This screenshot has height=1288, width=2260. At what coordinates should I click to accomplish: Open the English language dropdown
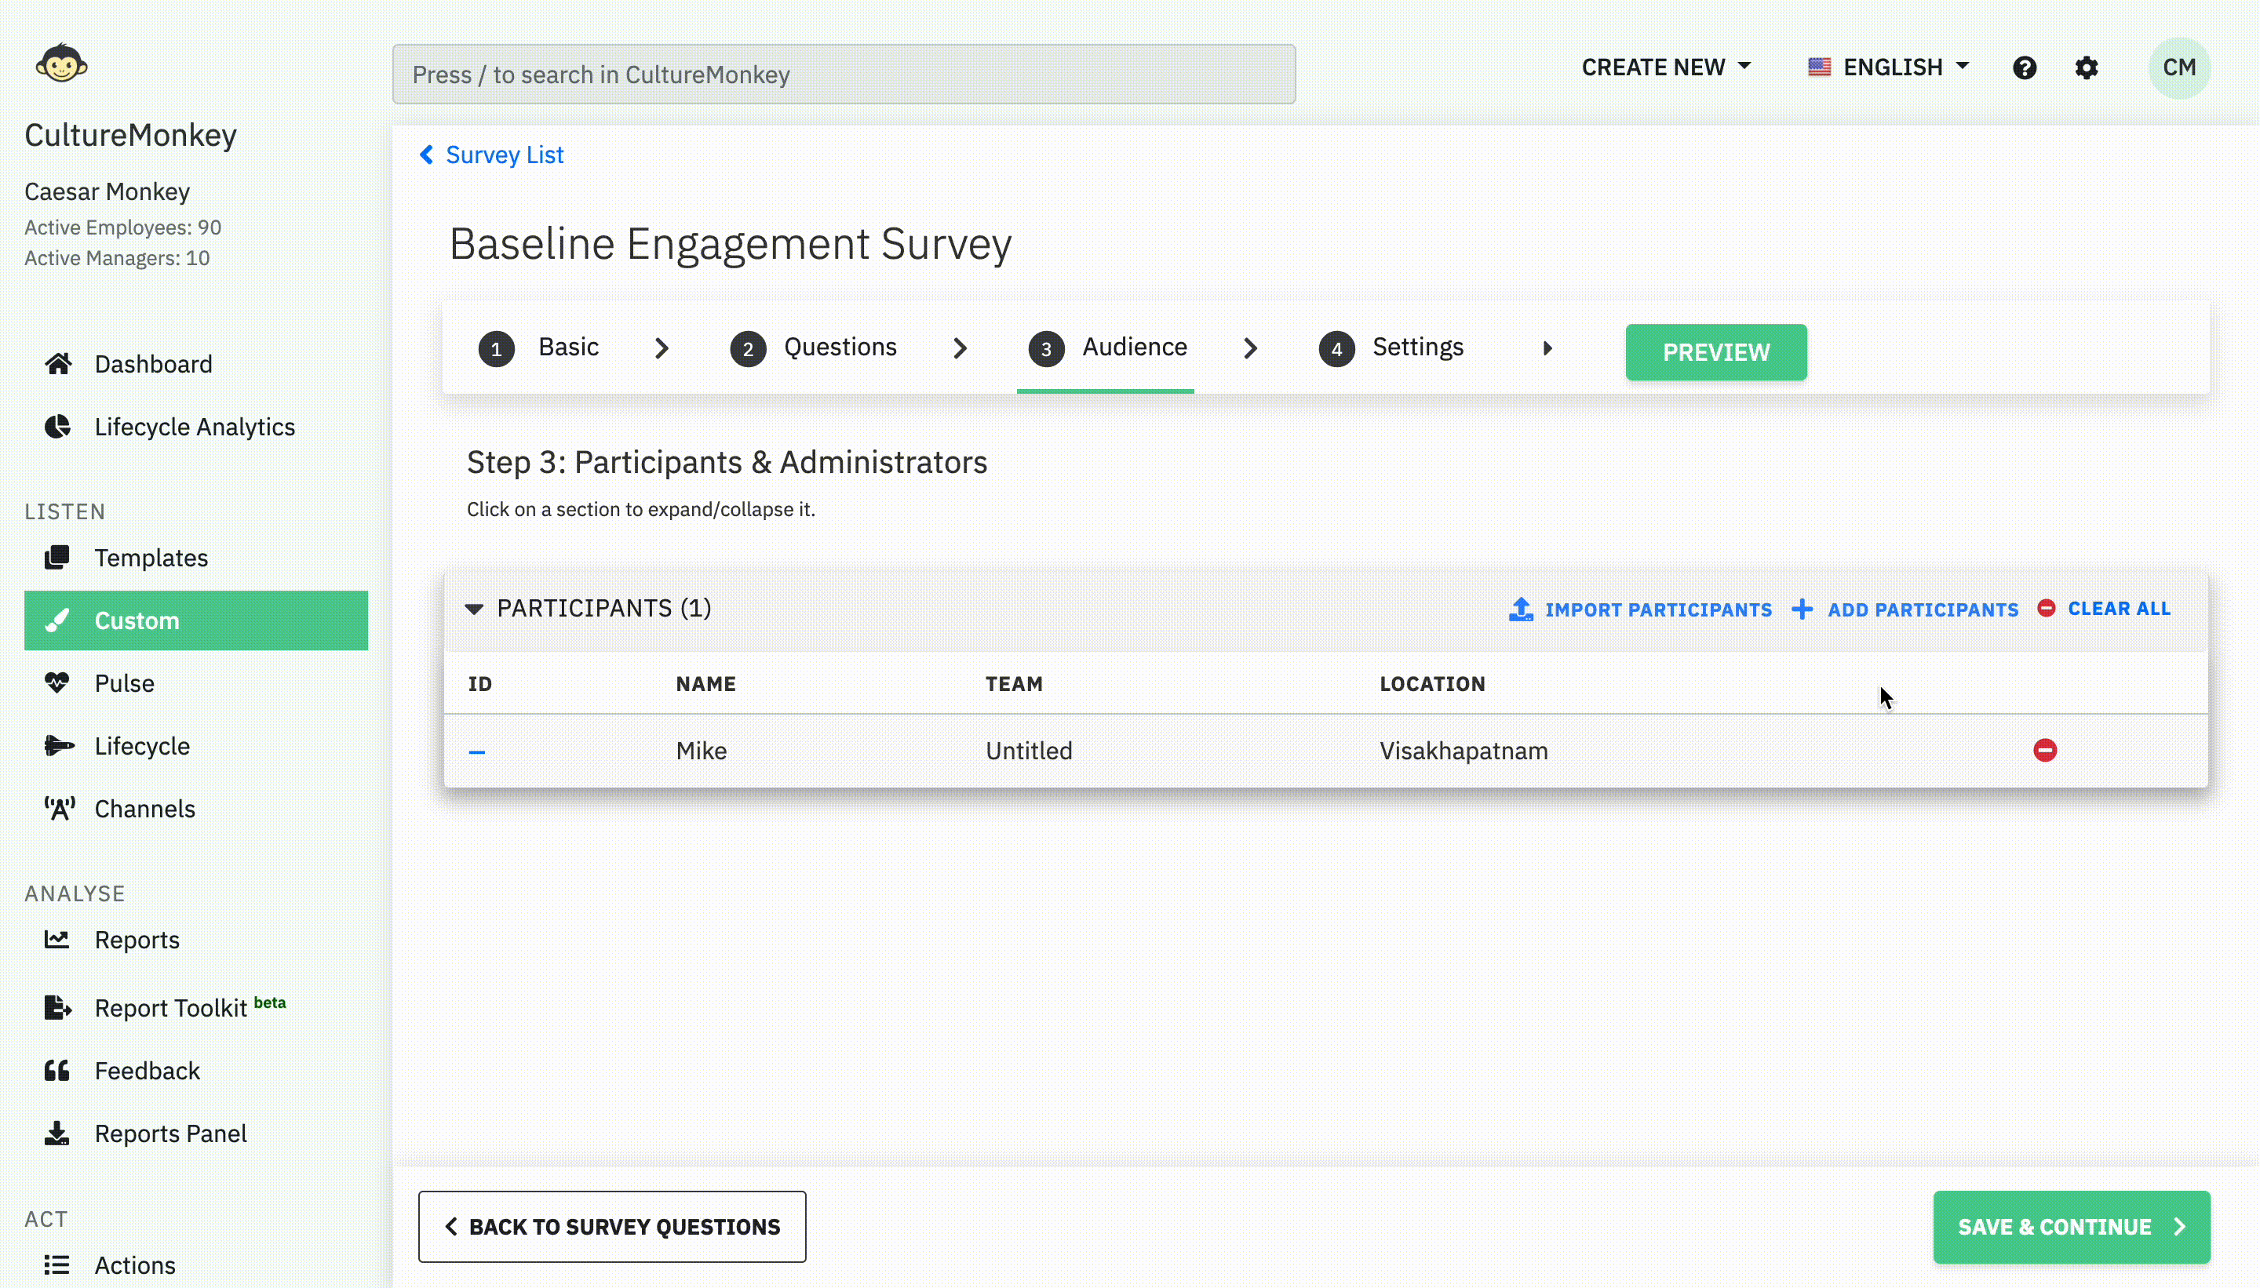pyautogui.click(x=1888, y=67)
